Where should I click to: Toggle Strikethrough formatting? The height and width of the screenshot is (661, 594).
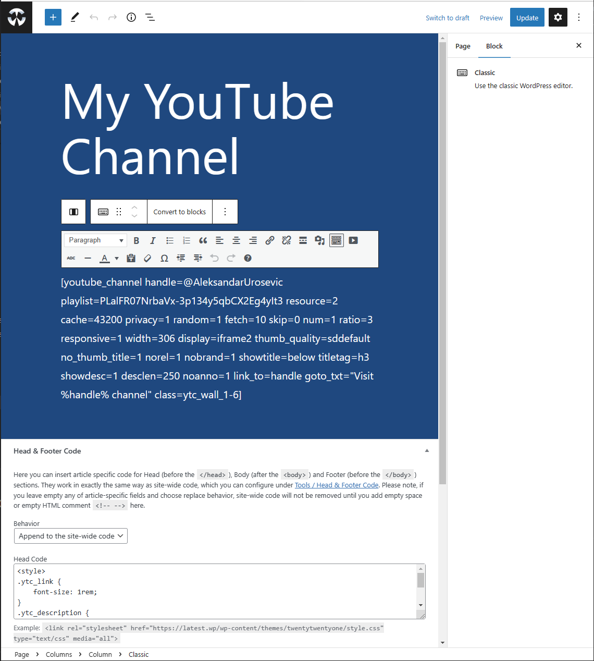click(x=71, y=258)
